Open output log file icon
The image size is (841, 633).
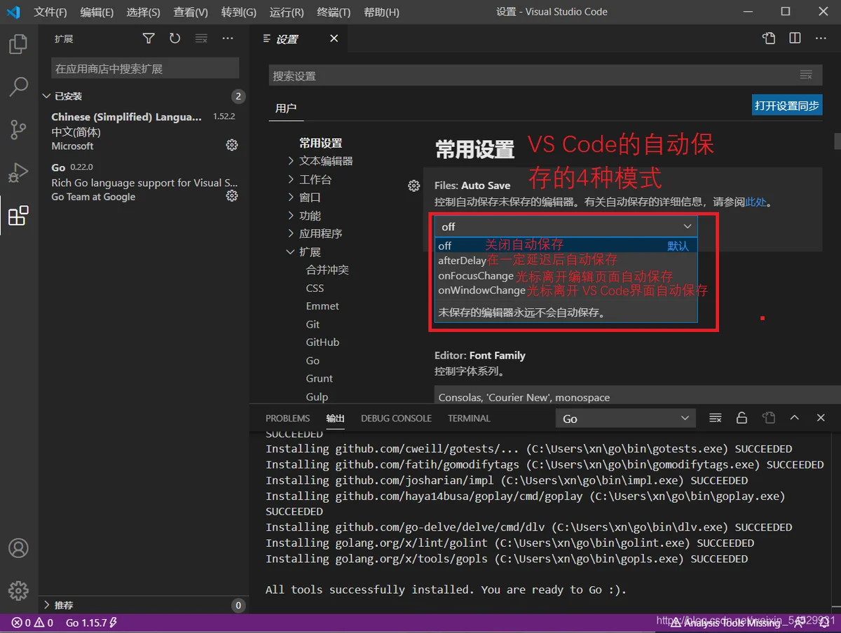[x=769, y=418]
